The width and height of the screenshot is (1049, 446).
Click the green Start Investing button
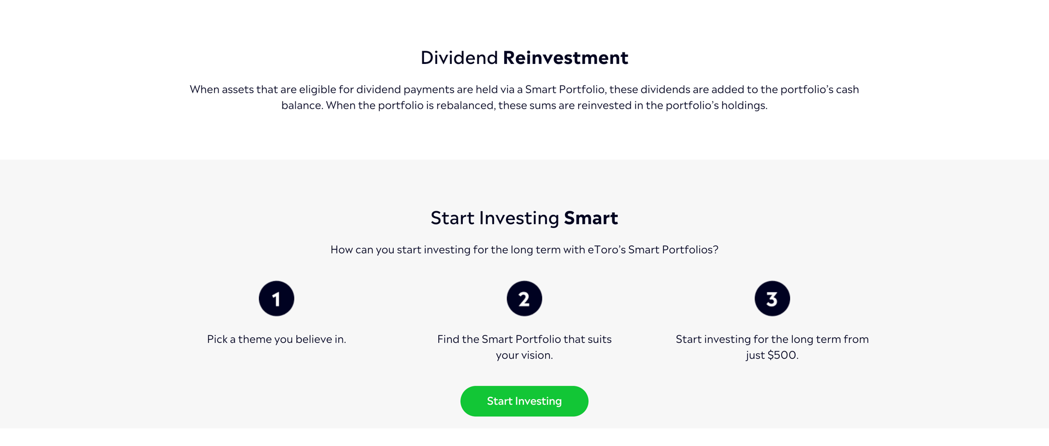click(524, 401)
